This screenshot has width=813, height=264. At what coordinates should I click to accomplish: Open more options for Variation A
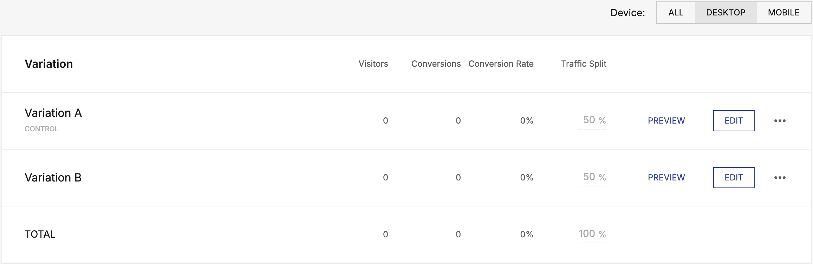click(780, 121)
